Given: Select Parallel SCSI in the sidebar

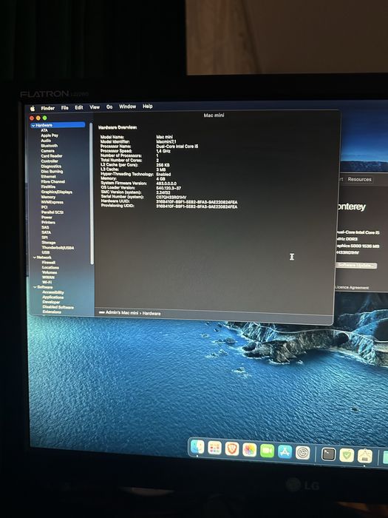Looking at the screenshot, I should [x=52, y=212].
